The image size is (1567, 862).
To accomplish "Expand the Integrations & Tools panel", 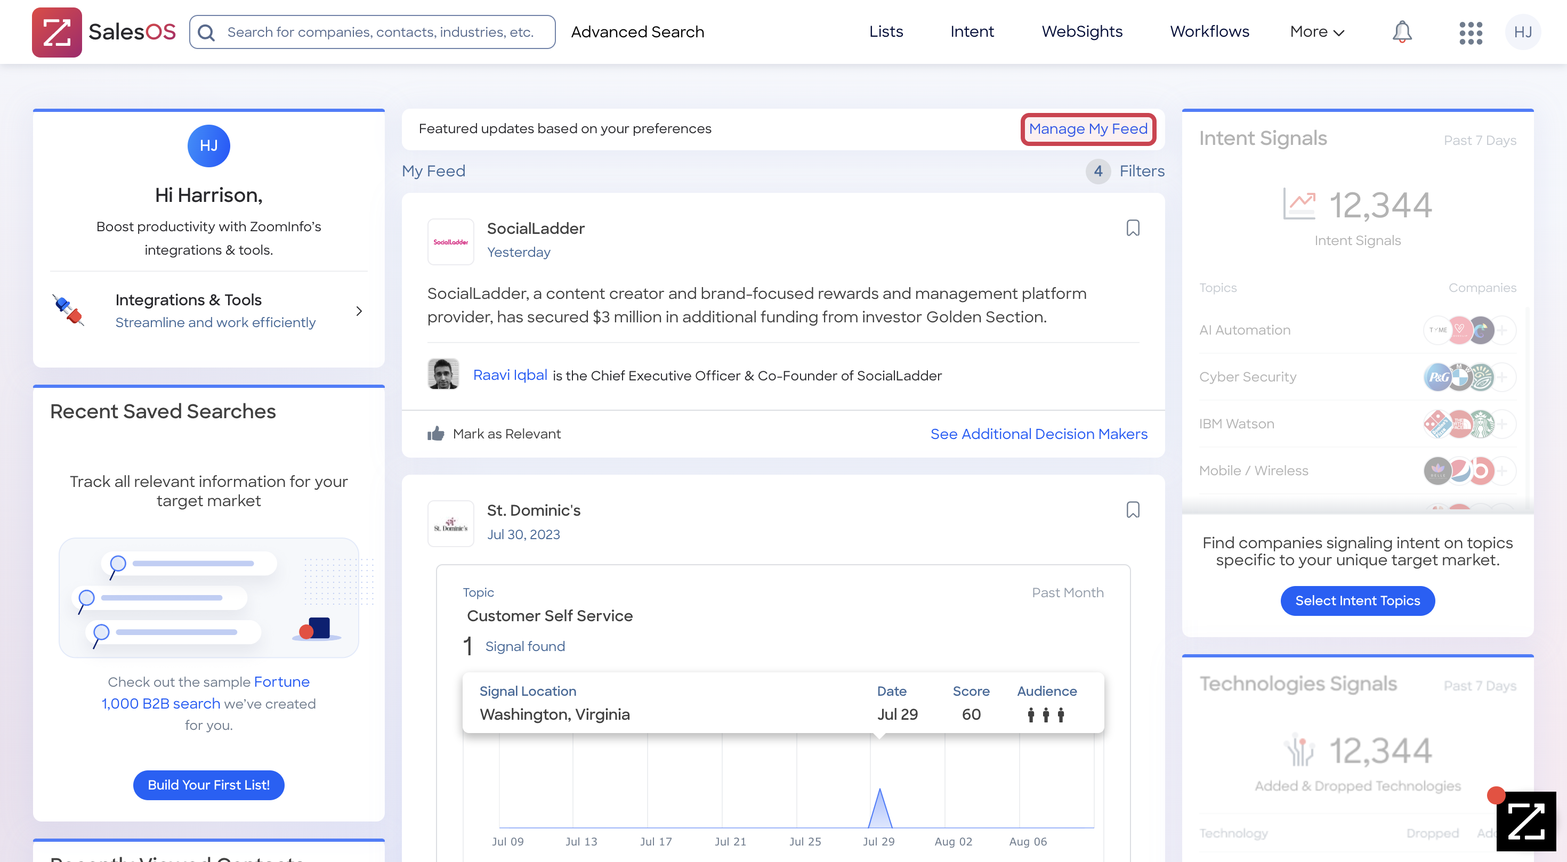I will 359,311.
